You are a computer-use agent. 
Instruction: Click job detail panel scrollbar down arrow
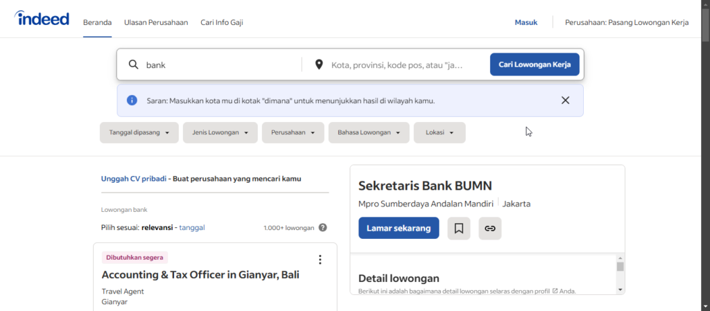point(621,290)
